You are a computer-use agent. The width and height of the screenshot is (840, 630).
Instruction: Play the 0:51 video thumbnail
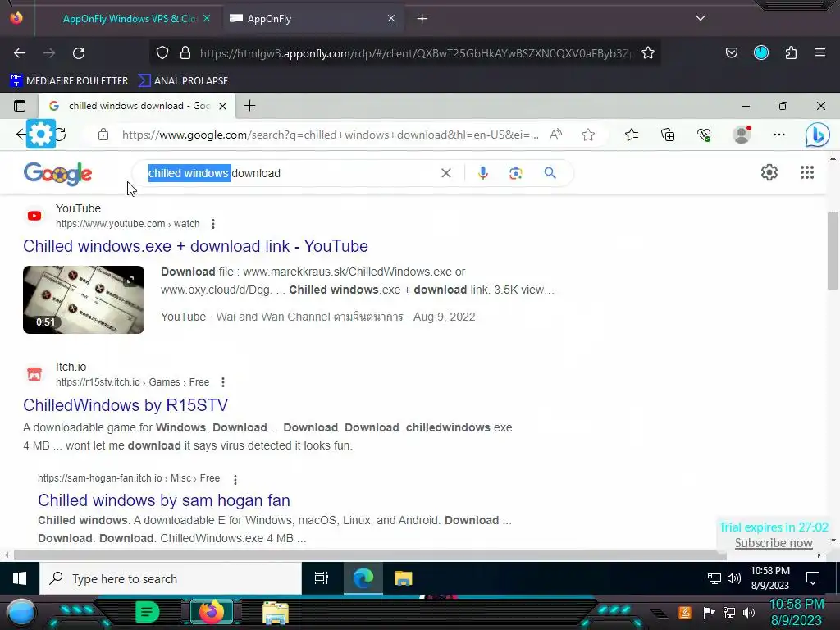pos(84,299)
